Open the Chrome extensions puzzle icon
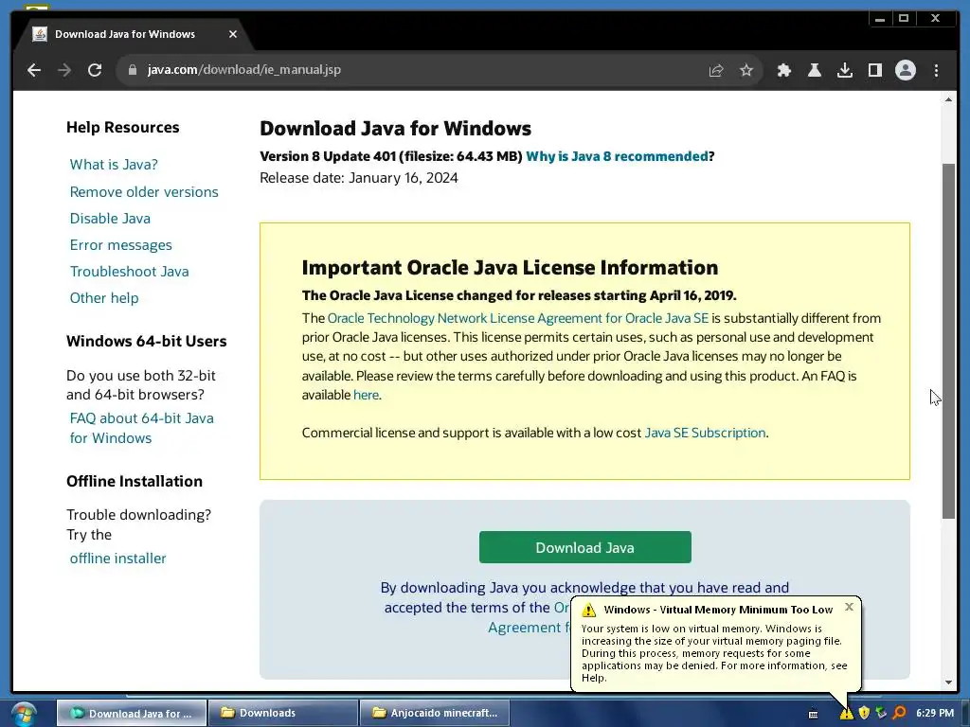 [x=783, y=70]
